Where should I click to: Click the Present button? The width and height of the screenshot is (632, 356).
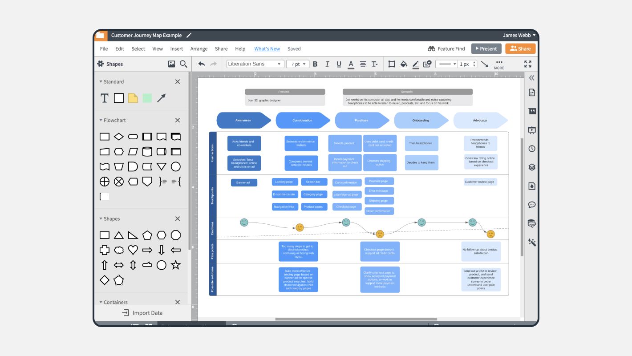click(486, 49)
